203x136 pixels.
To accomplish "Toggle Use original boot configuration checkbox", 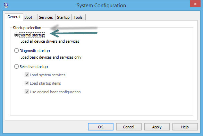I will pyautogui.click(x=27, y=92).
